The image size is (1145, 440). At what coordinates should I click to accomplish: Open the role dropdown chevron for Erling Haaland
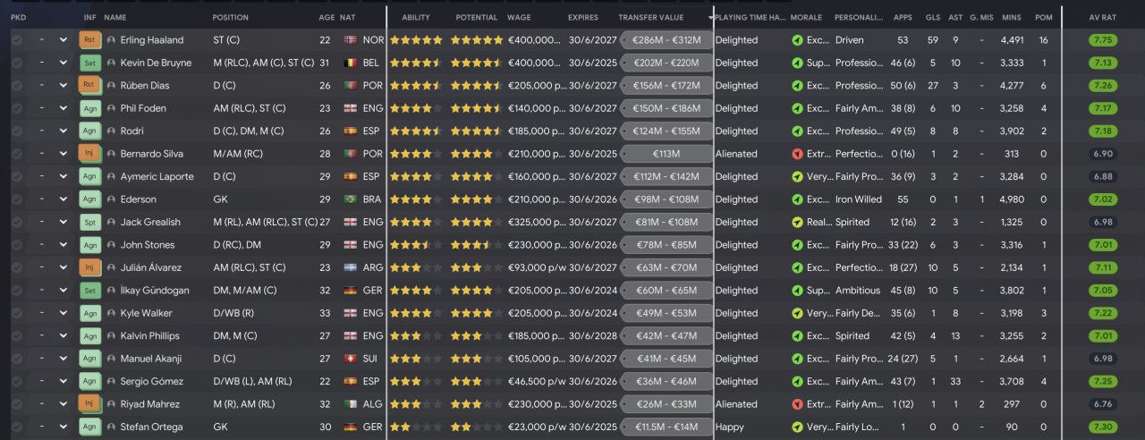(x=63, y=40)
